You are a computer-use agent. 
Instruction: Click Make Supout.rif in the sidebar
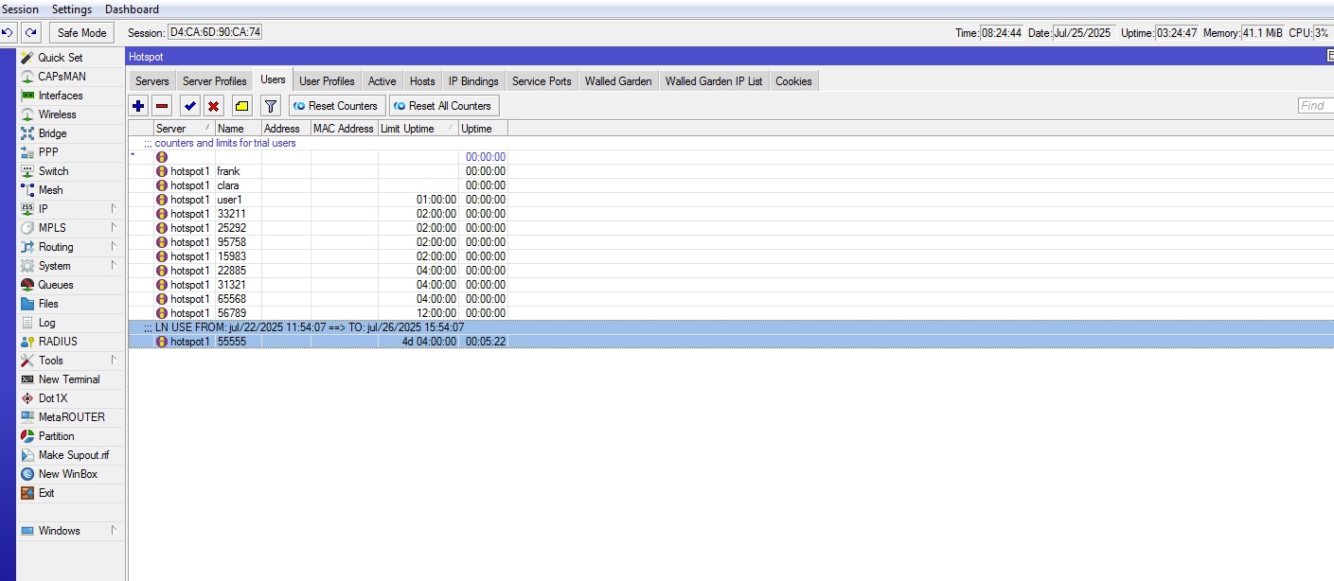(x=71, y=455)
